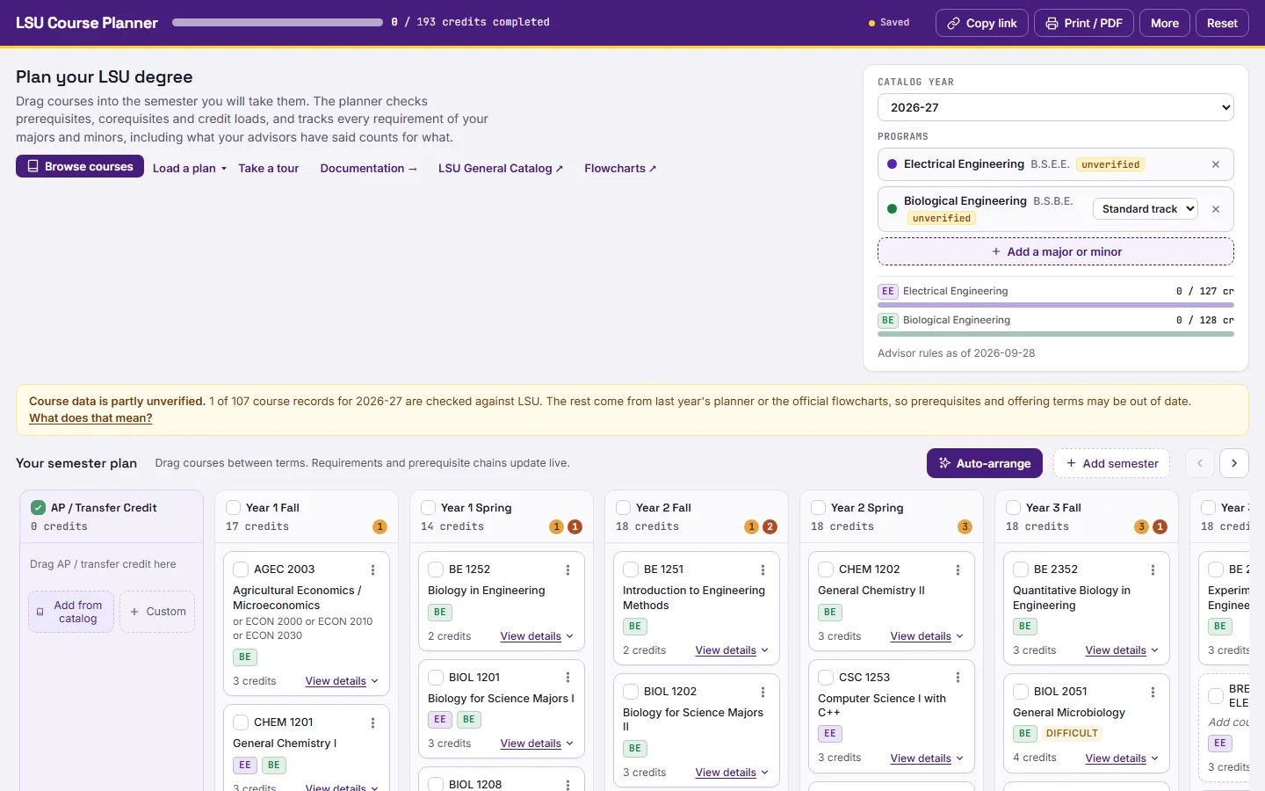1265x791 pixels.
Task: Open the LSU General Catalog link
Action: pyautogui.click(x=501, y=168)
